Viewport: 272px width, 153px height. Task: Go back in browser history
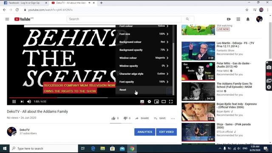pyautogui.click(x=4, y=10)
